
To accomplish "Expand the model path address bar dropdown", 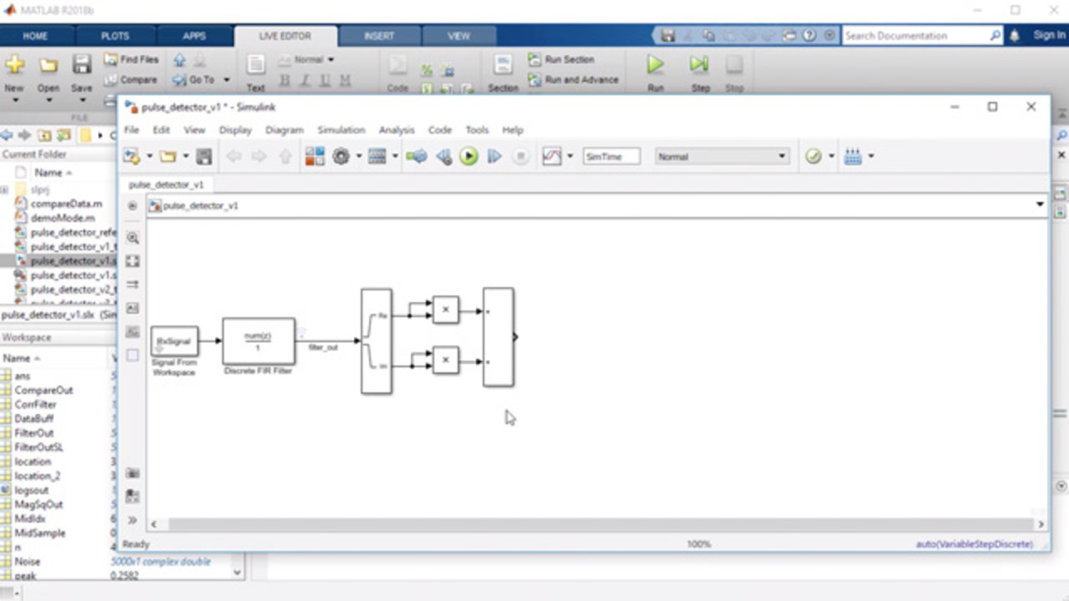I will tap(1040, 205).
